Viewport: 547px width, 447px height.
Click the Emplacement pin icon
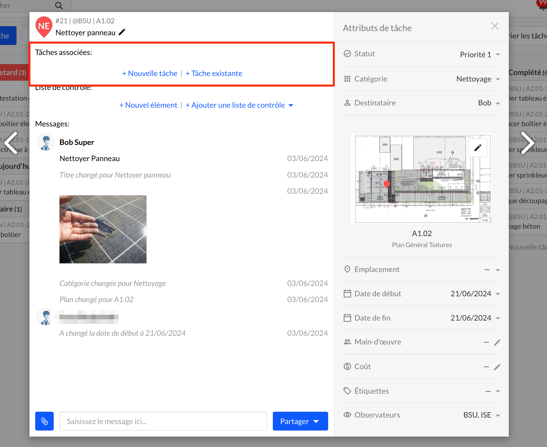[347, 269]
